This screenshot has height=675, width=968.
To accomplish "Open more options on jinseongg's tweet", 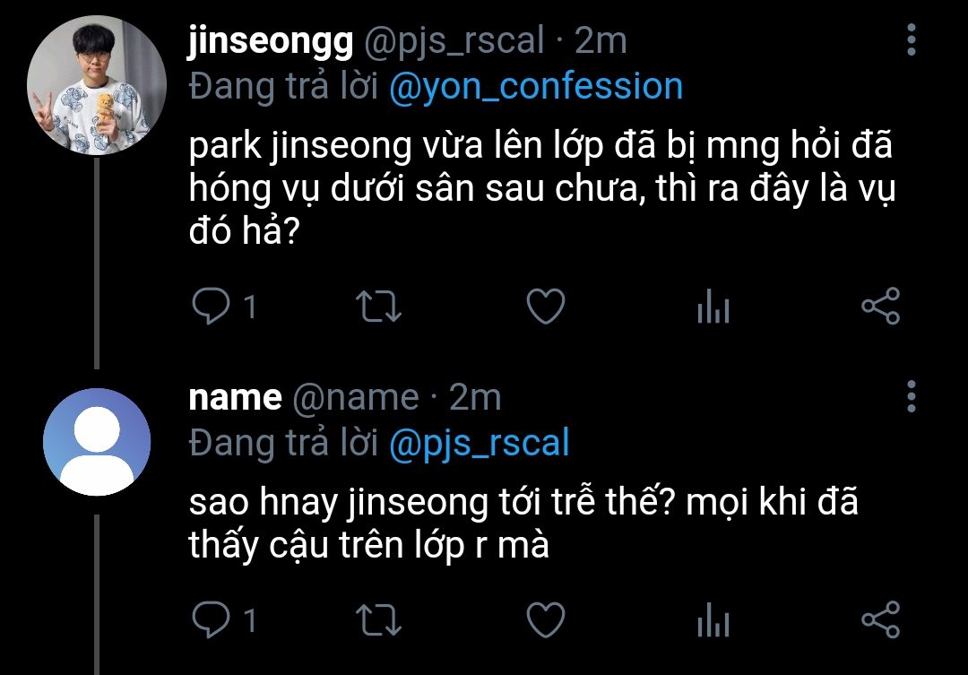I will (x=912, y=40).
